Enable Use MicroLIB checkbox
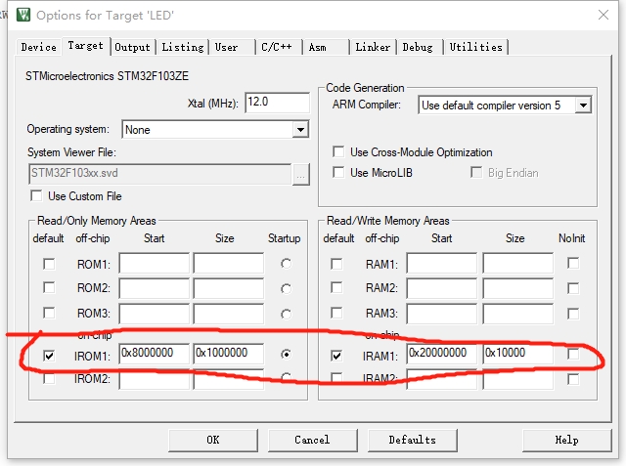The height and width of the screenshot is (466, 626). (338, 173)
